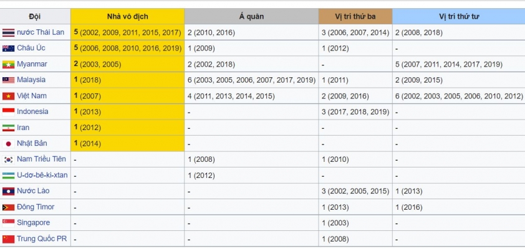This screenshot has width=525, height=249.
Task: Click the Vị trí thứ ba header
Action: [355, 16]
